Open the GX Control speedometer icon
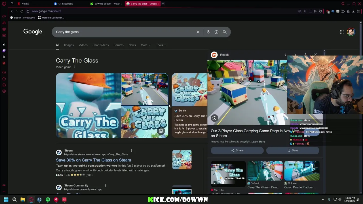This screenshot has height=204, width=363. point(4,16)
